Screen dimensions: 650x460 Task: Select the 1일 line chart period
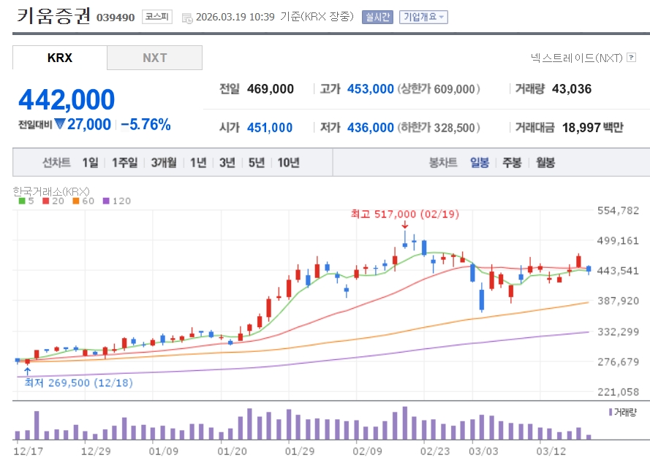click(90, 163)
